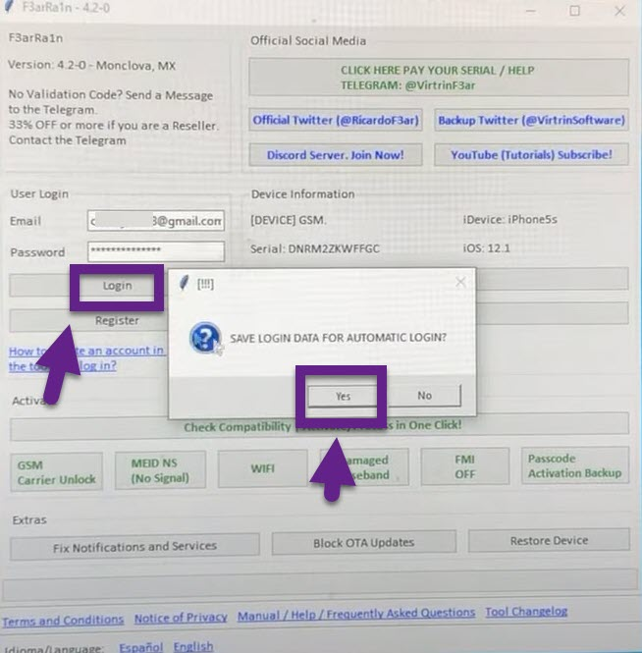Click GSM Carrier Unlock button
This screenshot has height=653, width=642.
56,472
